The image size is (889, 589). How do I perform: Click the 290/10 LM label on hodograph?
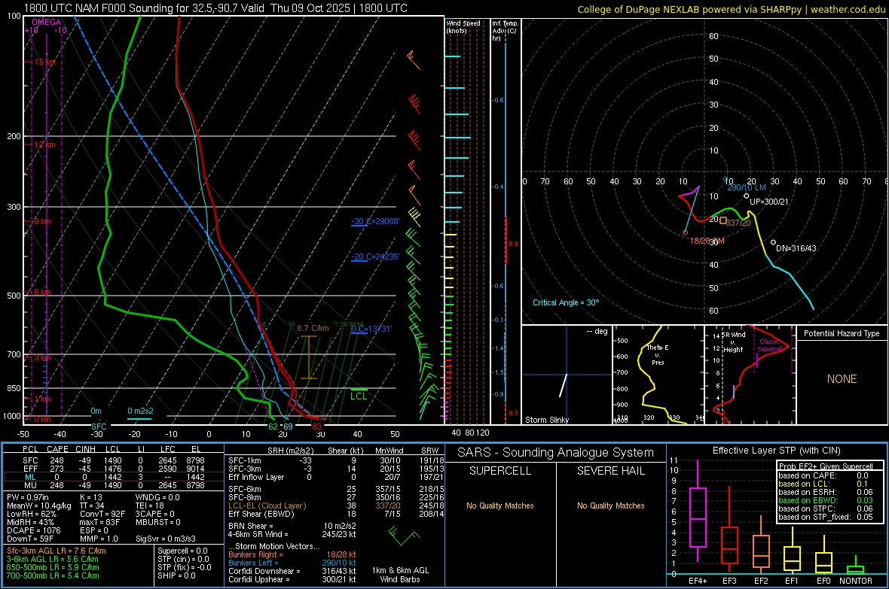tap(746, 187)
